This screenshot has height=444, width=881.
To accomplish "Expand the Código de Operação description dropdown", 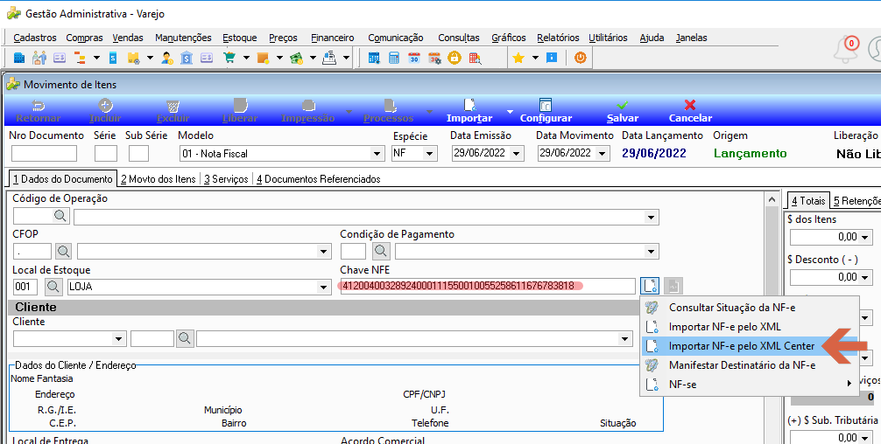I will click(651, 218).
